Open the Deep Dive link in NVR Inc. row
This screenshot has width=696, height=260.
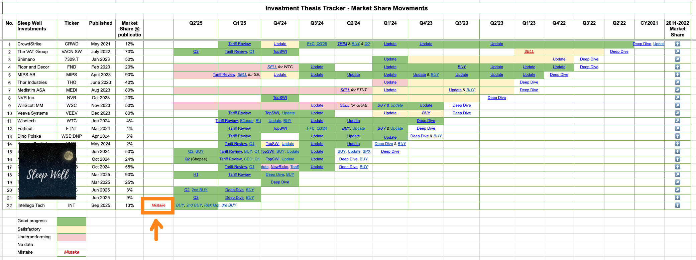coord(497,98)
